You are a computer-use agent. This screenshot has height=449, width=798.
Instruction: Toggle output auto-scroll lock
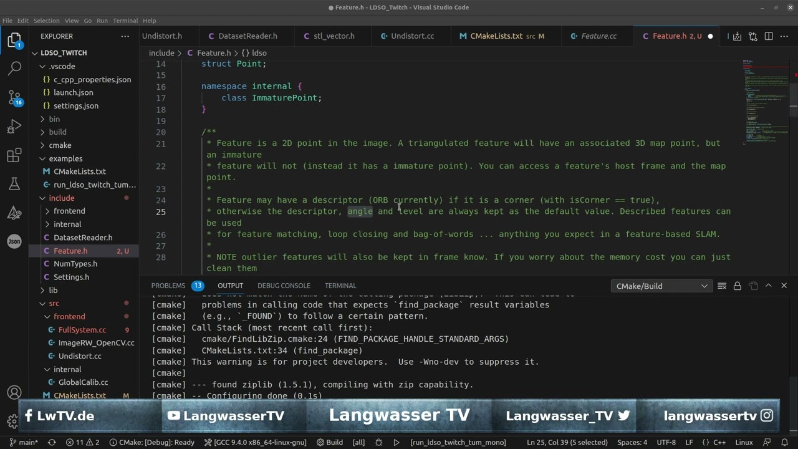point(737,286)
